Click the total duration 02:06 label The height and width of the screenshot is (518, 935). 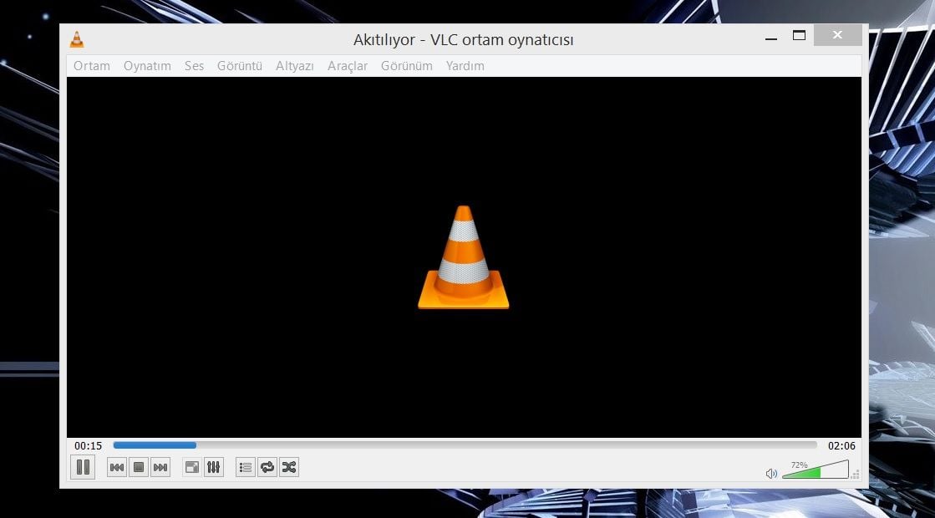(x=841, y=445)
